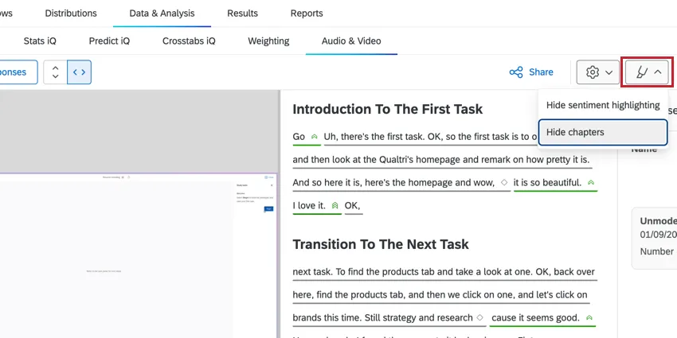This screenshot has width=677, height=338.
Task: Click positive sentiment icon after 'Go'
Action: 315,137
